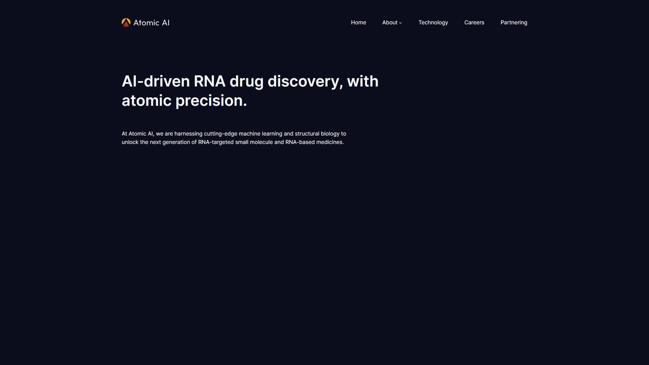Click the Atomic AI logo icon

click(126, 22)
